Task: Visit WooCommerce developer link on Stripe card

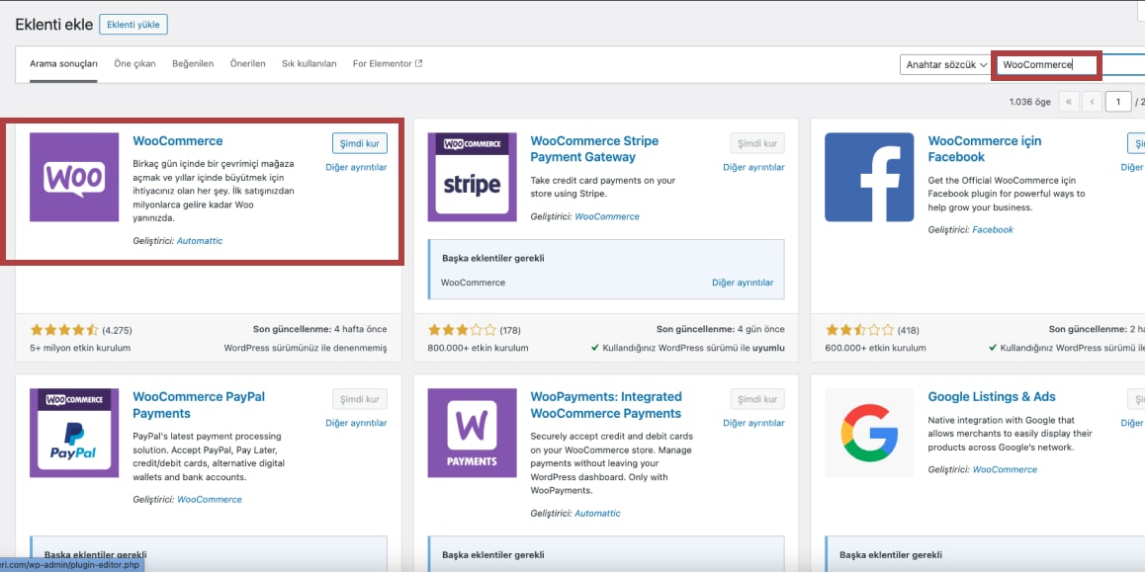Action: click(x=607, y=216)
